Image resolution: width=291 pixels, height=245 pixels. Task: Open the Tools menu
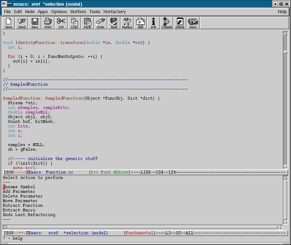click(x=95, y=12)
